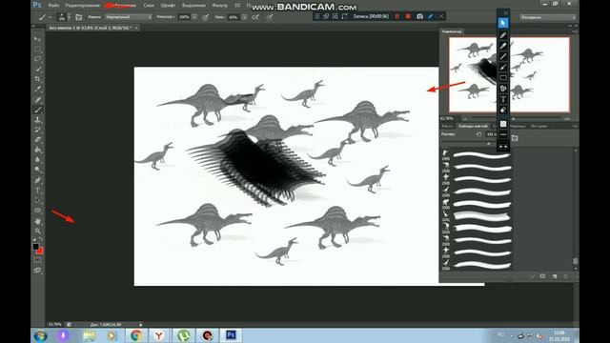Toggle pressure for size button
This screenshot has height=343, width=610.
pos(270,17)
